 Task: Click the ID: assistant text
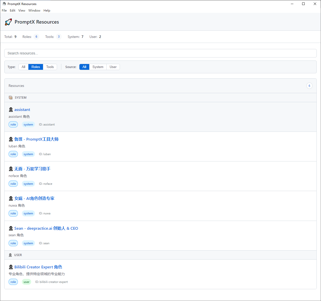click(47, 125)
